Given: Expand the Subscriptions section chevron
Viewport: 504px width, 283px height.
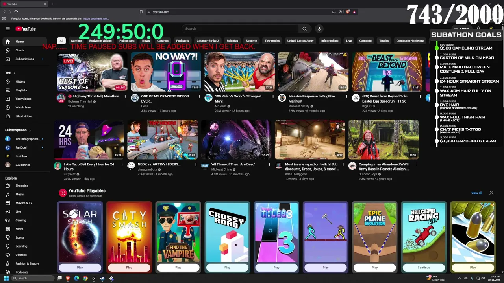Looking at the screenshot, I should (x=30, y=130).
